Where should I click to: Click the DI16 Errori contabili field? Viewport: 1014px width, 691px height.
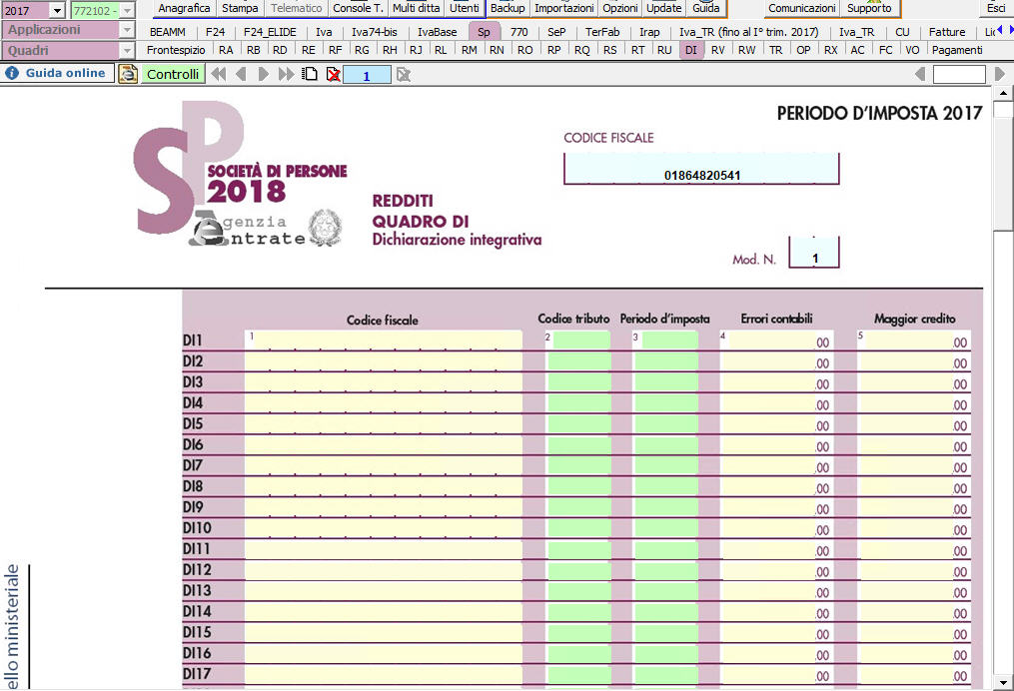[x=776, y=653]
